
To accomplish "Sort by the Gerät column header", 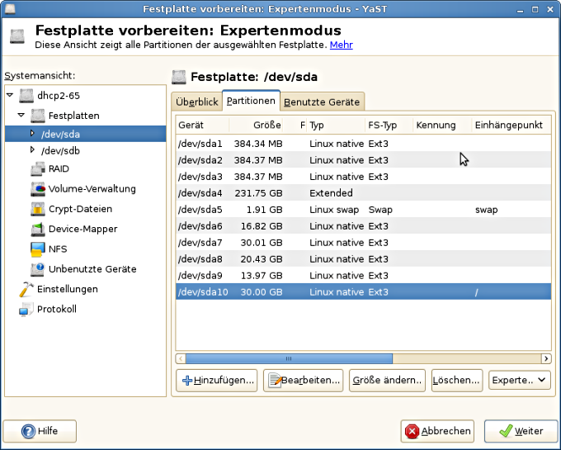I will click(202, 125).
